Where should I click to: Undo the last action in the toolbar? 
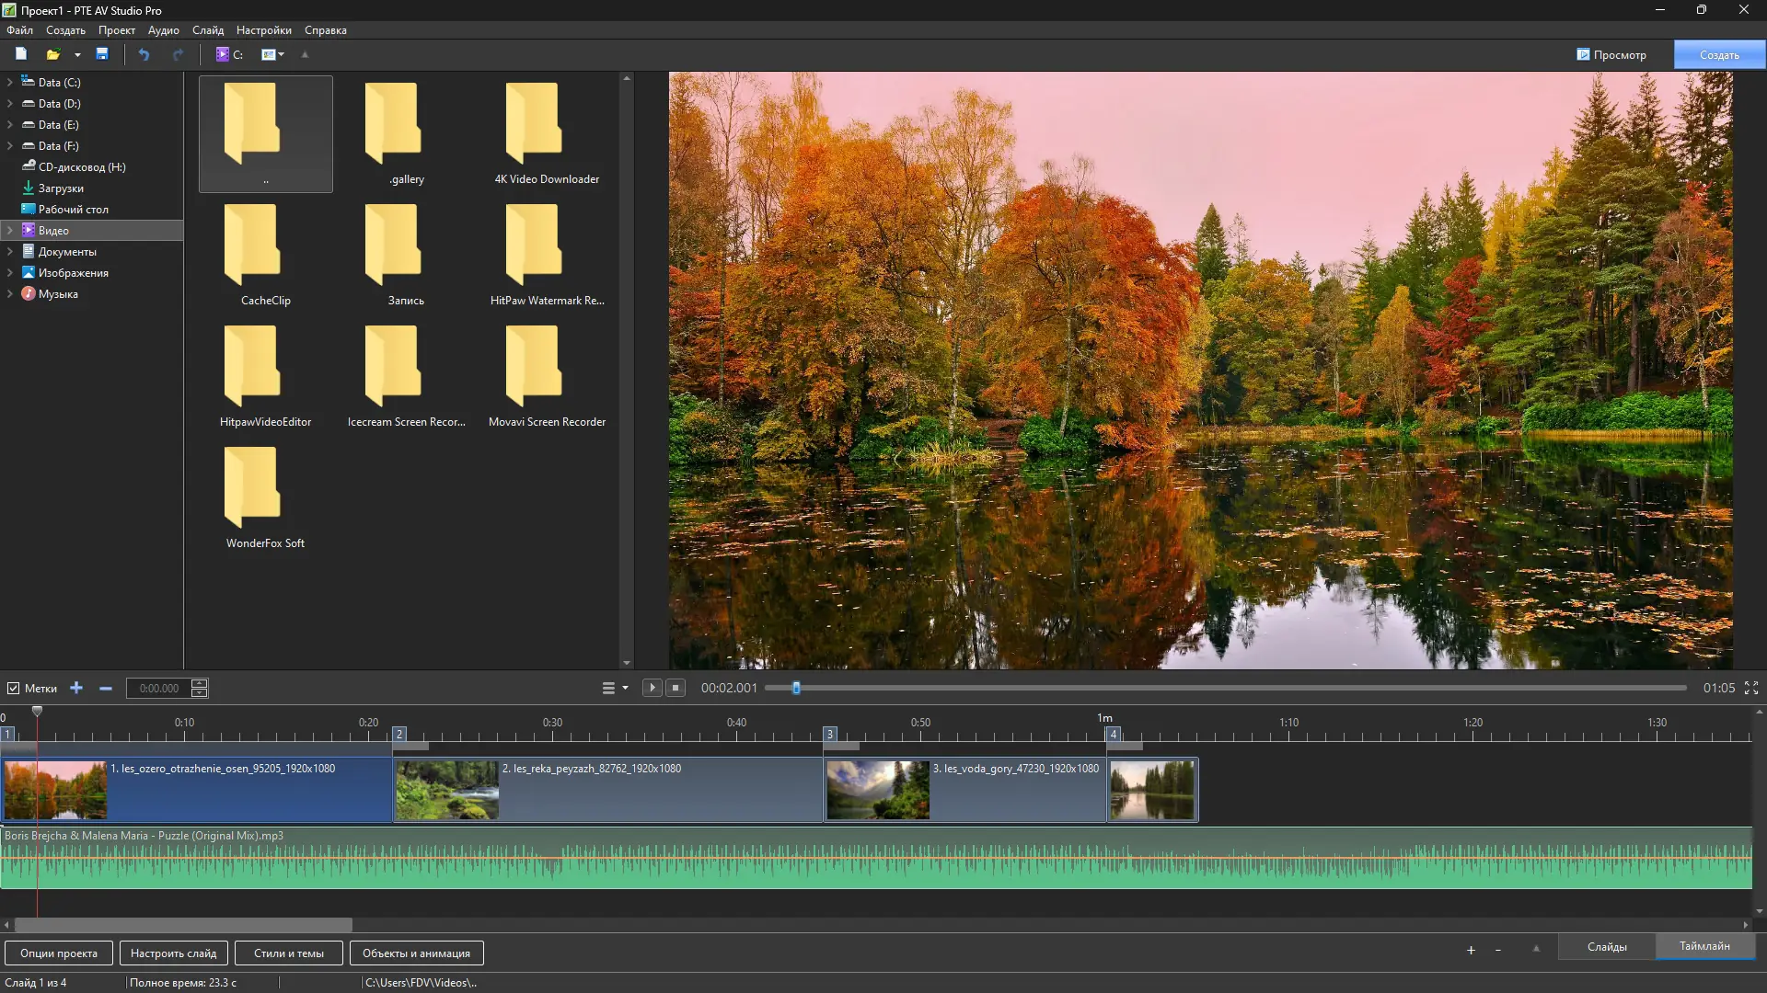pyautogui.click(x=144, y=54)
